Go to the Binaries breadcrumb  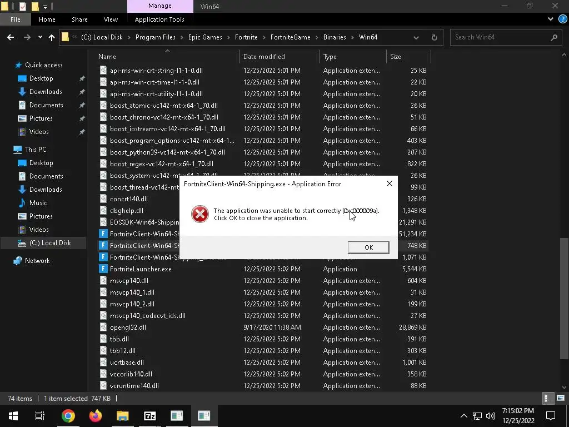click(335, 37)
